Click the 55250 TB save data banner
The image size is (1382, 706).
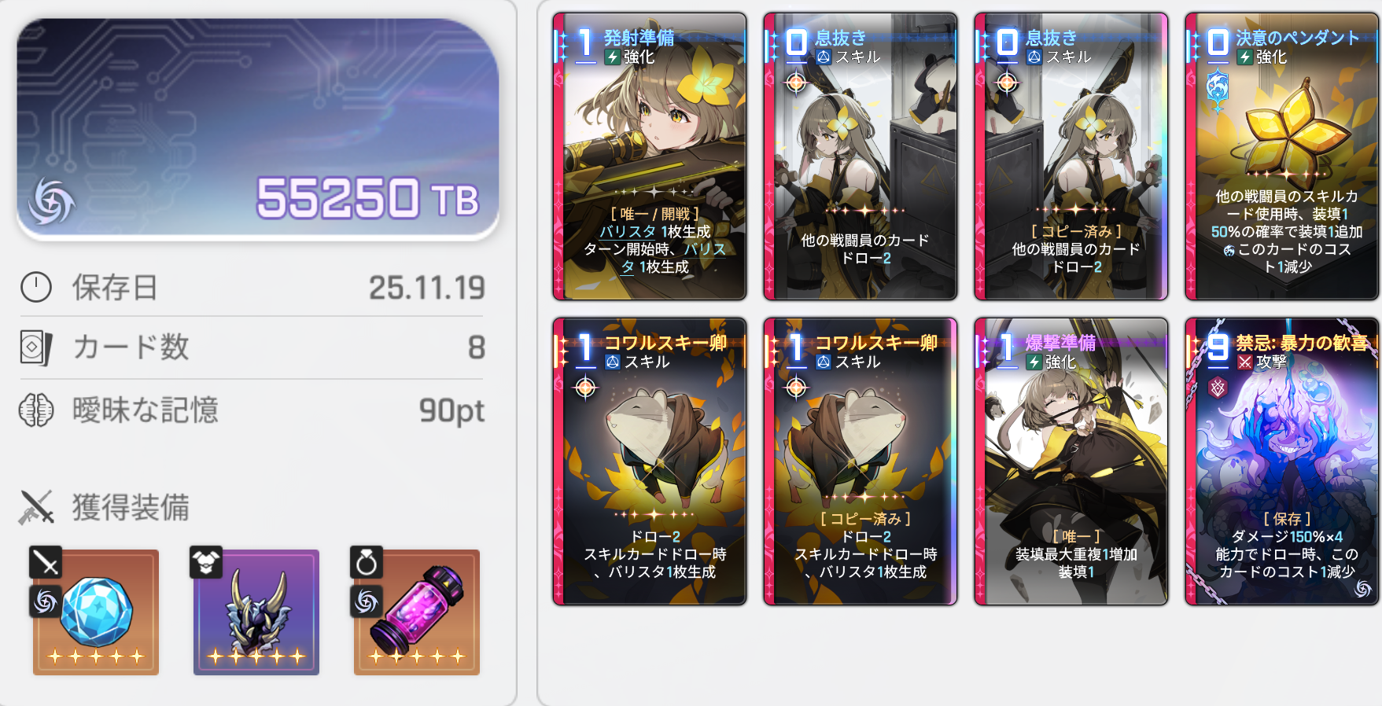258,129
